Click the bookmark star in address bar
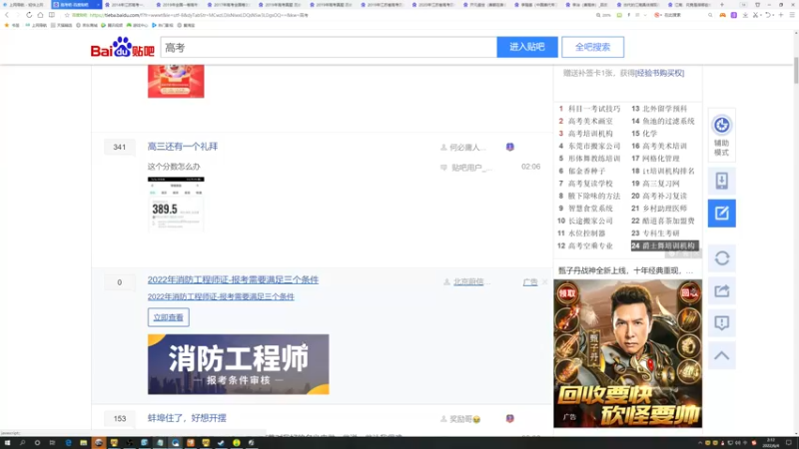The width and height of the screenshot is (799, 449). coord(67,15)
